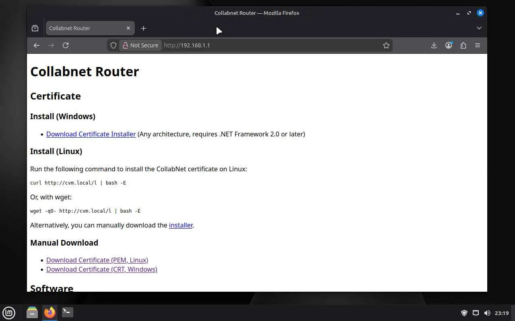The width and height of the screenshot is (515, 321).
Task: Click the Install (Windows) heading
Action: click(x=63, y=116)
